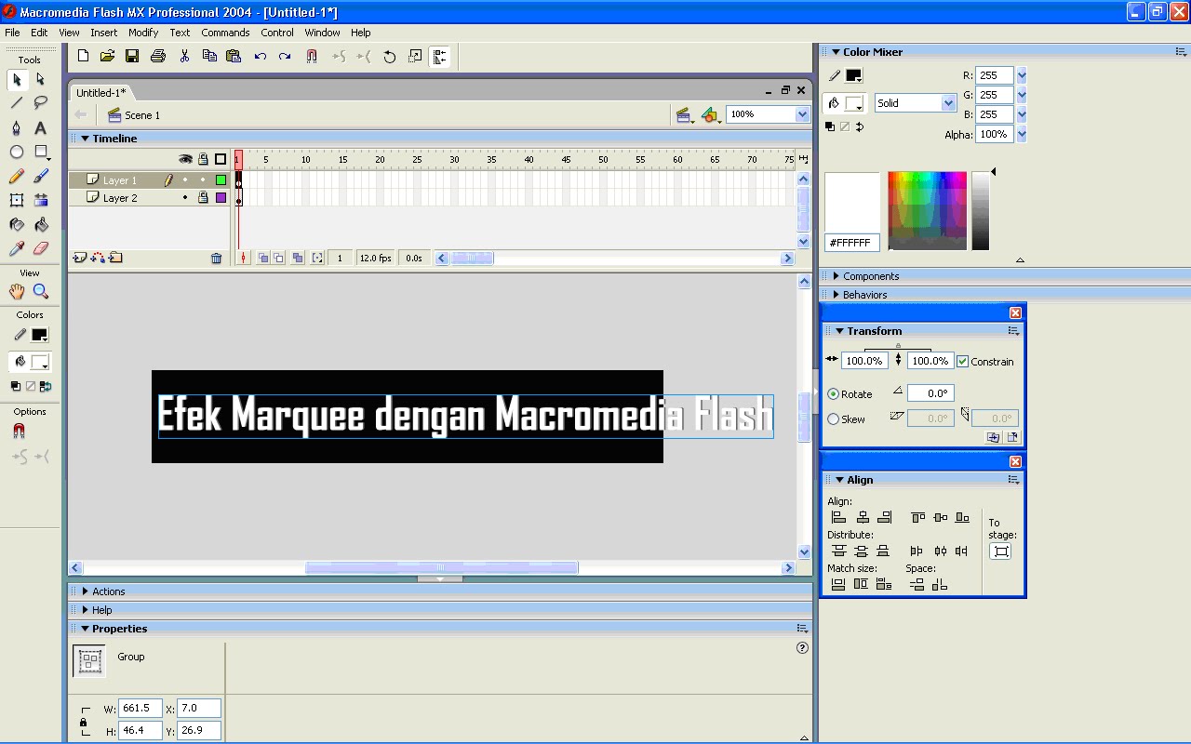Viewport: 1191px width, 744px height.
Task: Select the Zoom tool
Action: pyautogui.click(x=41, y=291)
